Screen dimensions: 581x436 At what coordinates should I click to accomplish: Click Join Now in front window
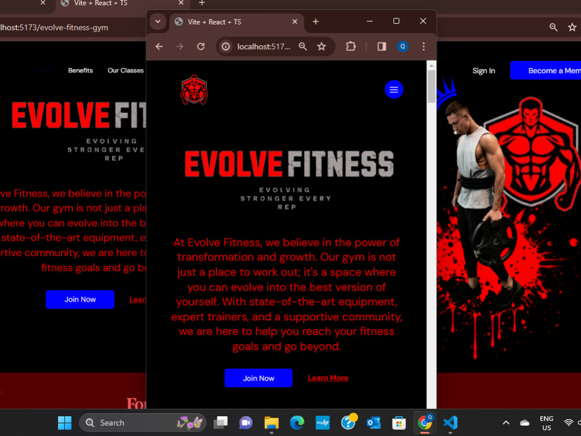[259, 378]
